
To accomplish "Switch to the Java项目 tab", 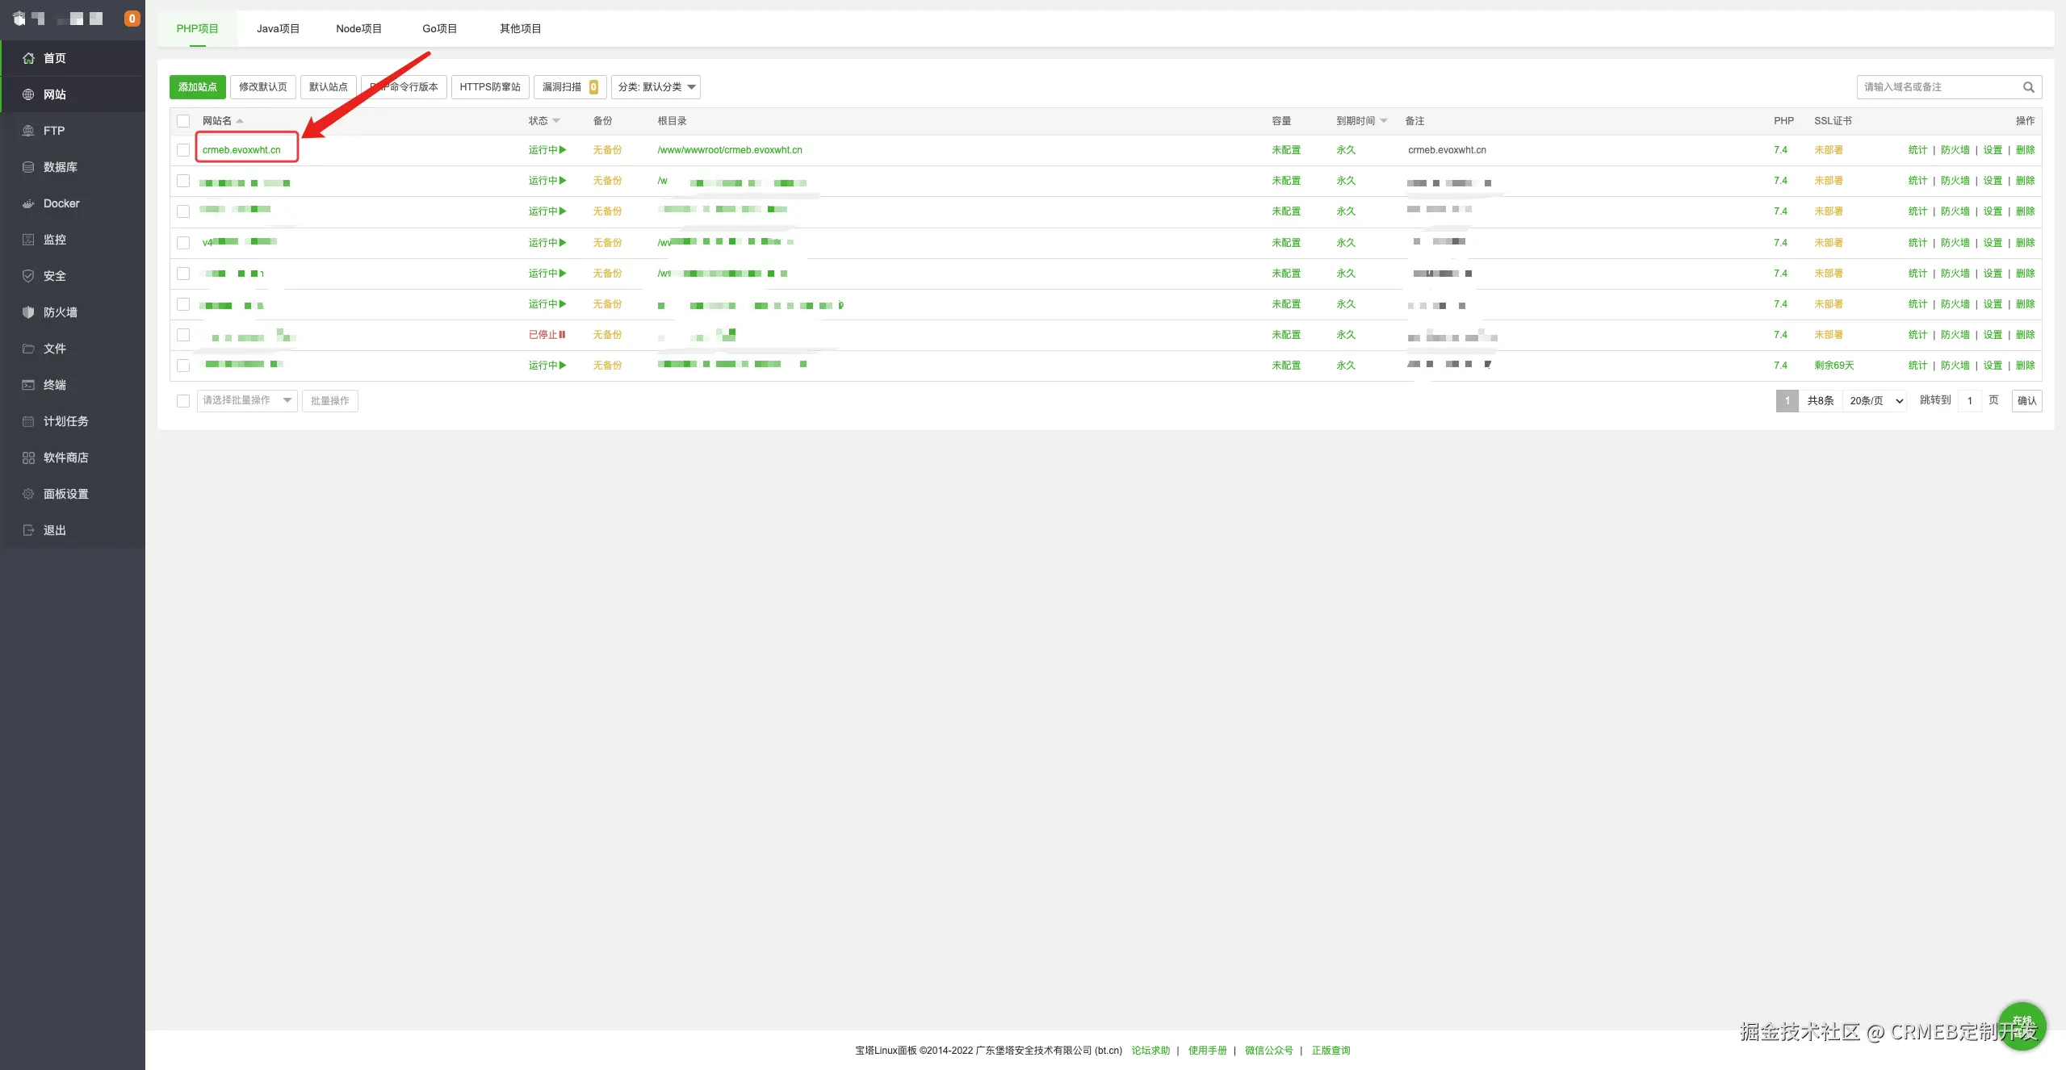I will click(x=278, y=29).
